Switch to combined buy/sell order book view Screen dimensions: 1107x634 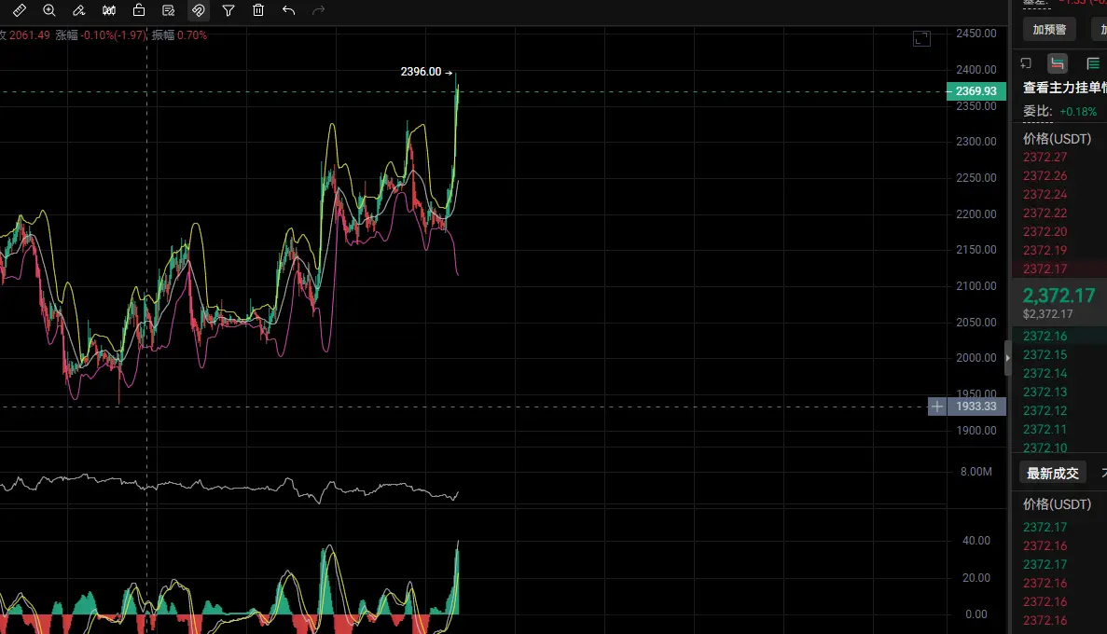tap(1058, 63)
